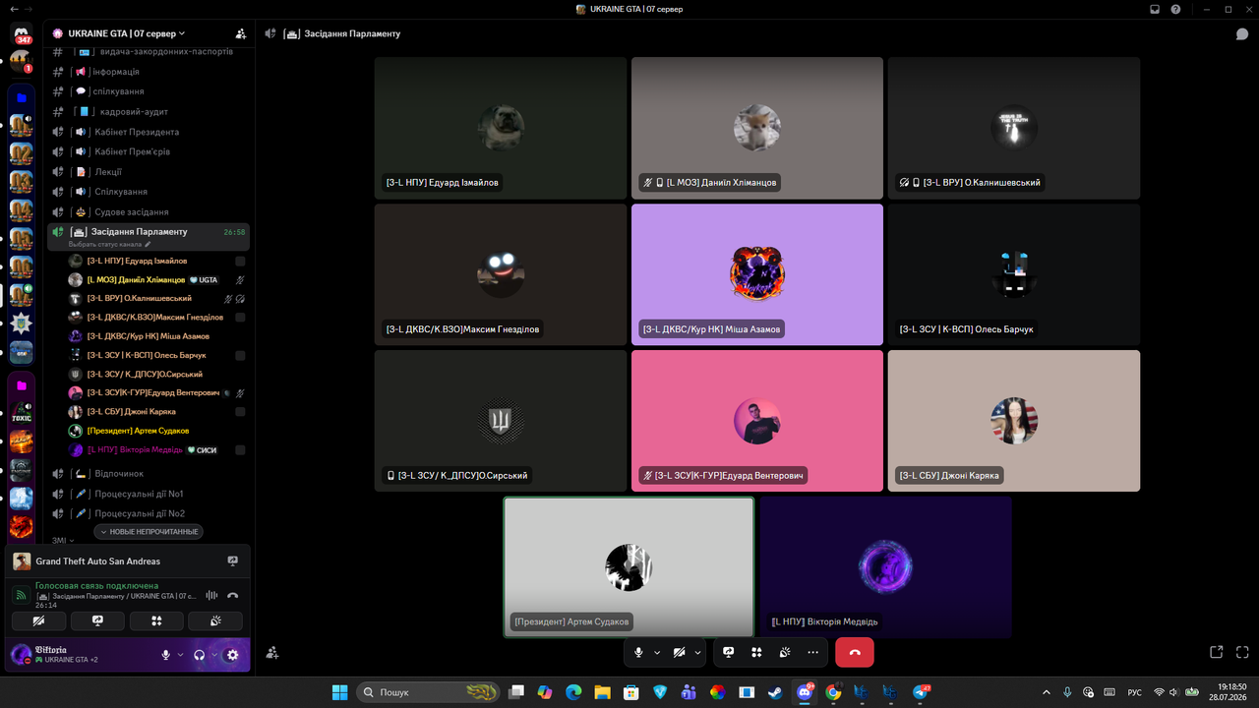The width and height of the screenshot is (1259, 708).
Task: Jump to НОВЫЕ НЕПРОЧИТАННЫЕ messages
Action: (150, 532)
